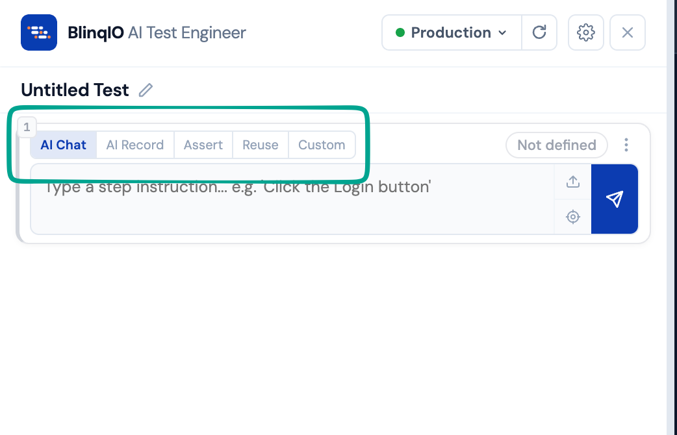Upload a file using the upload icon
This screenshot has height=435, width=677.
pos(572,182)
